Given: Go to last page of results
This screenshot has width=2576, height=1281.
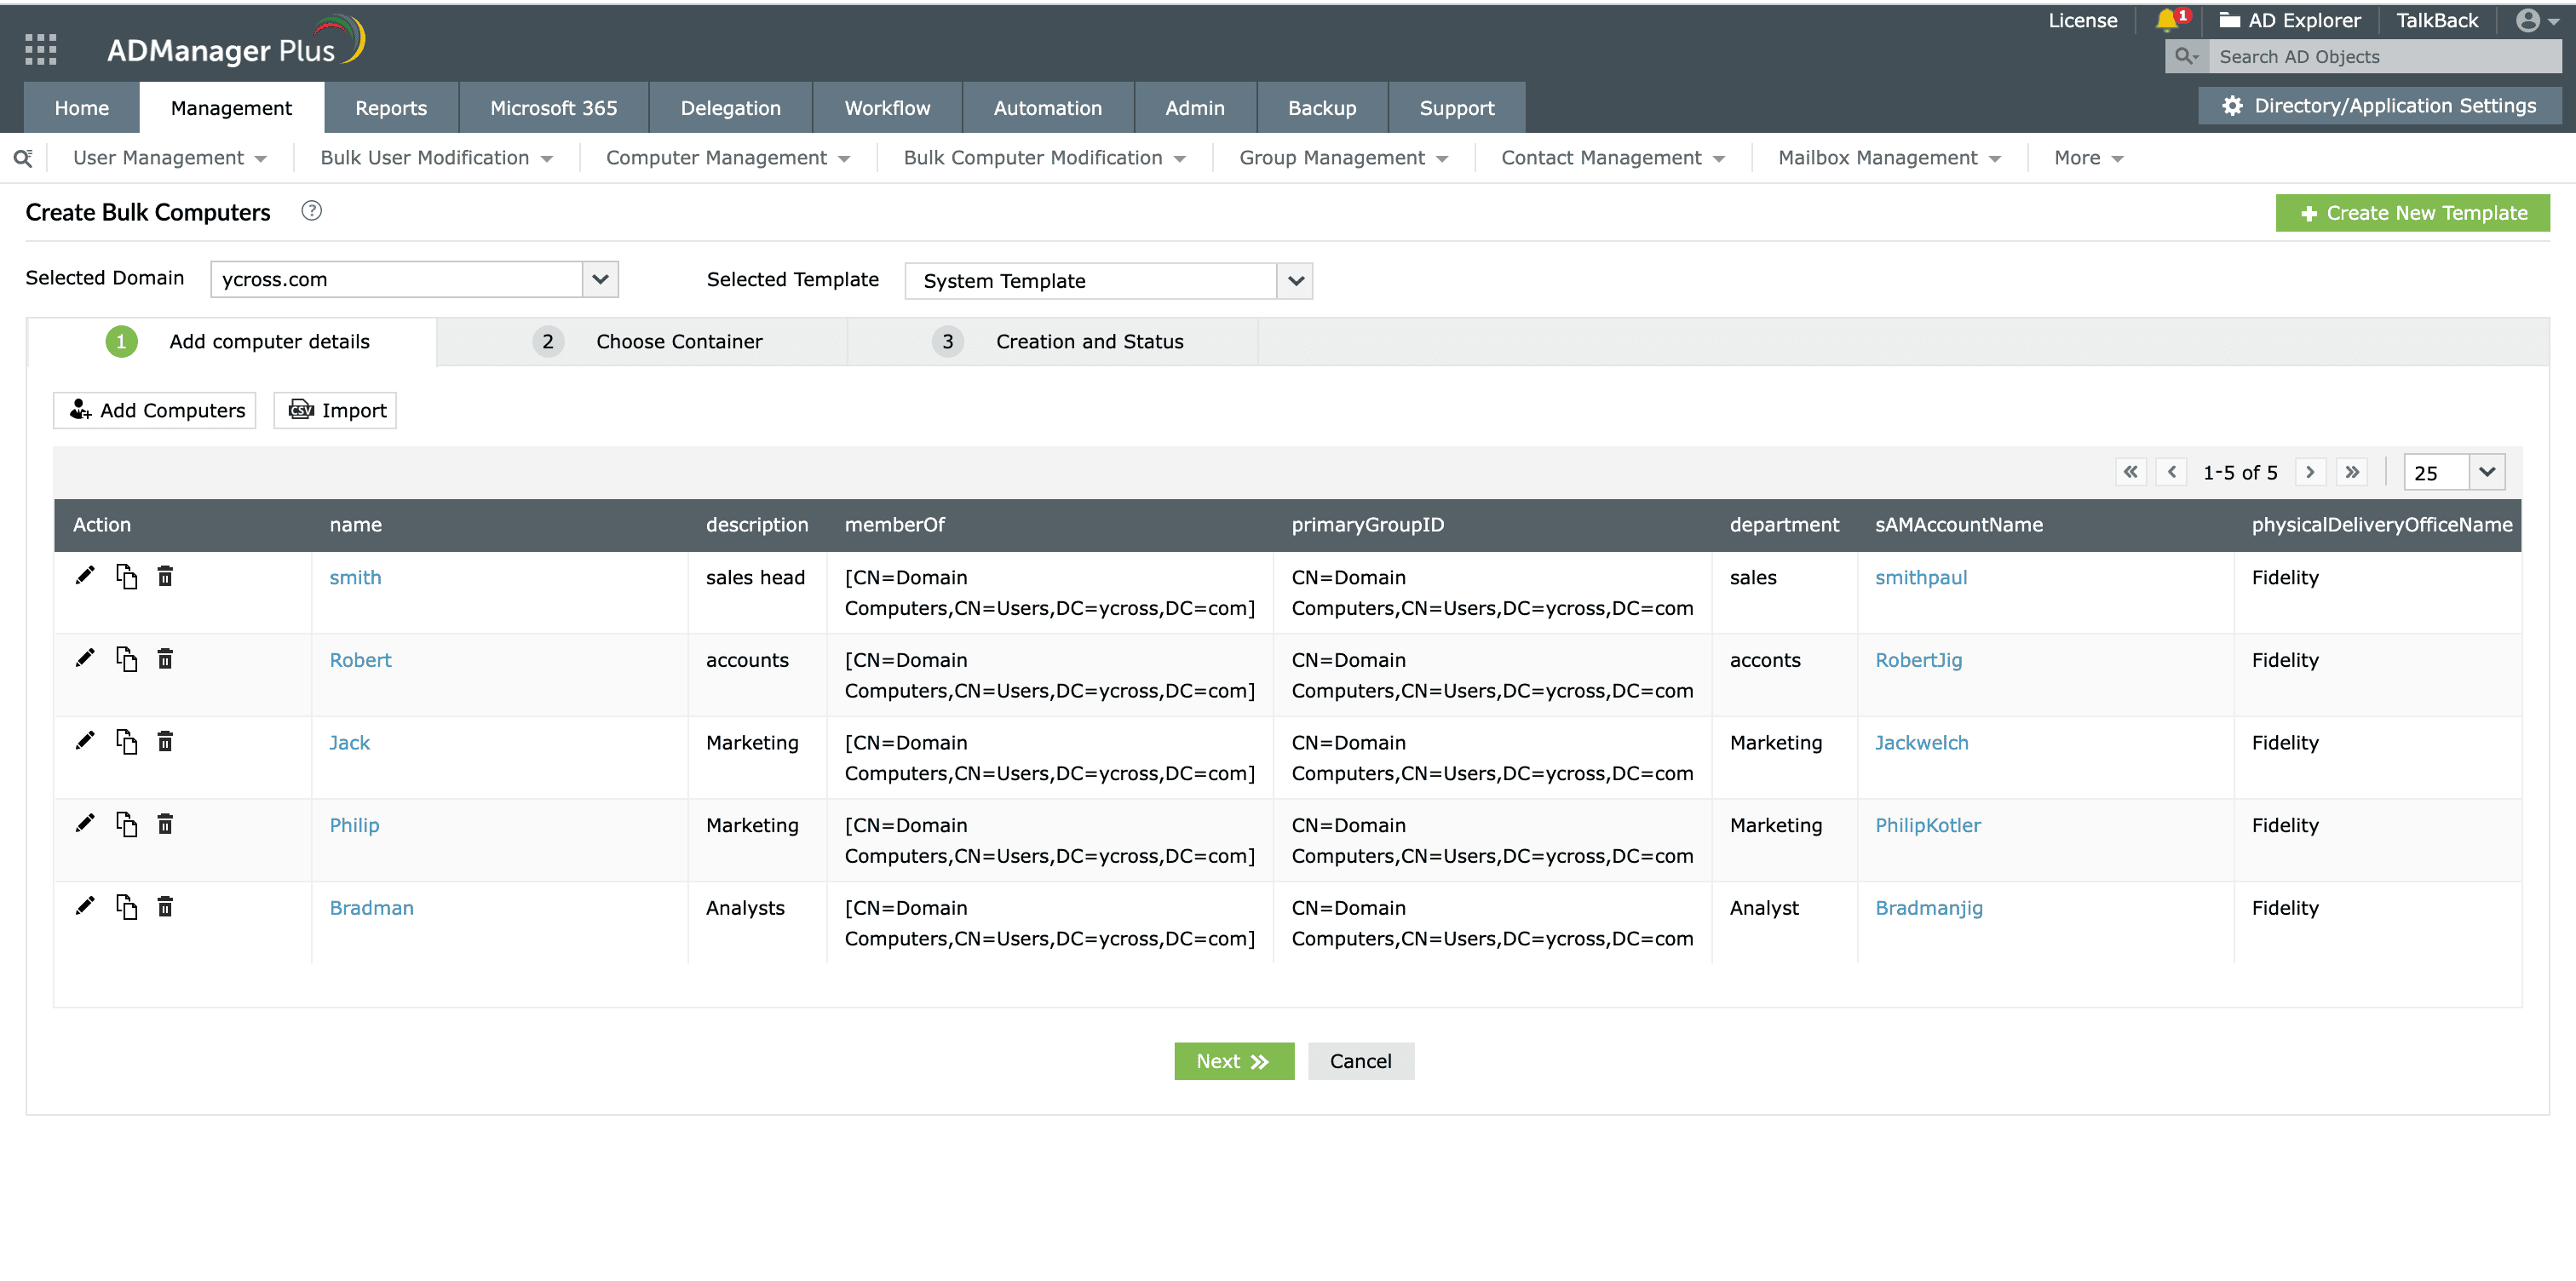Looking at the screenshot, I should tap(2352, 472).
